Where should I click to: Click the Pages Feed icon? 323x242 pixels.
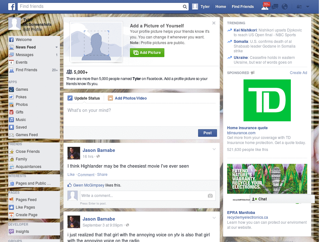[11, 199]
